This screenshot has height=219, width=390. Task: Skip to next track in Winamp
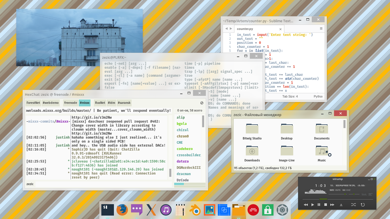pos(332,205)
